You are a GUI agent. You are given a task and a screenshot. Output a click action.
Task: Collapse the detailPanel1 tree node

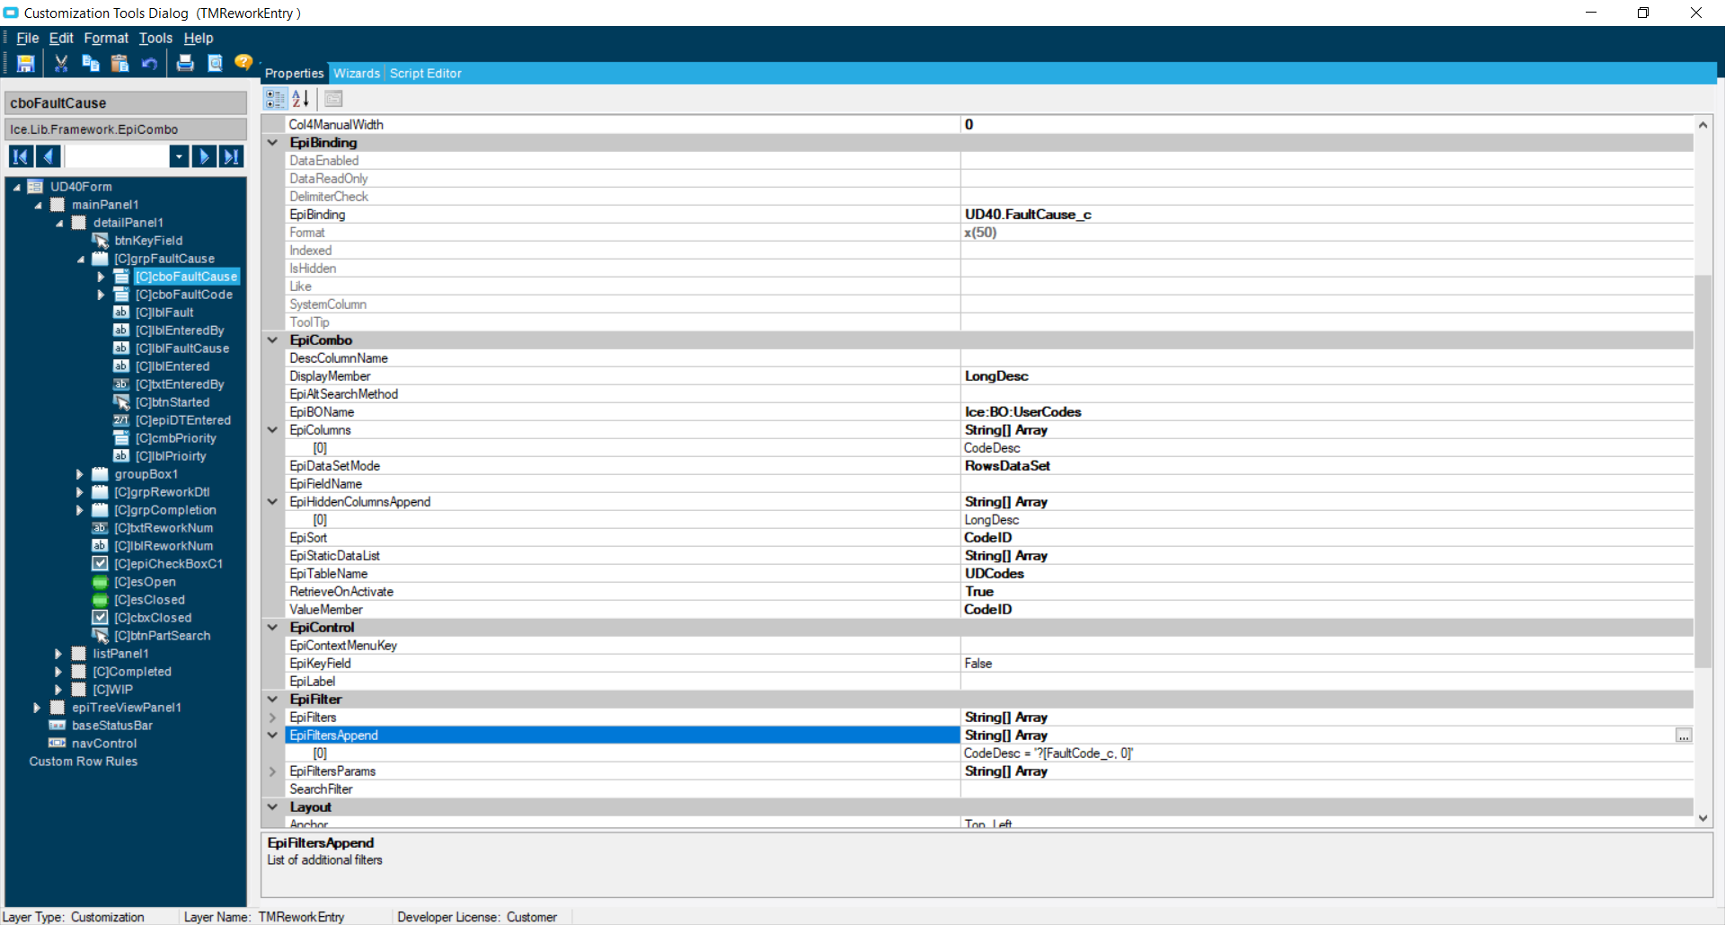pyautogui.click(x=59, y=223)
